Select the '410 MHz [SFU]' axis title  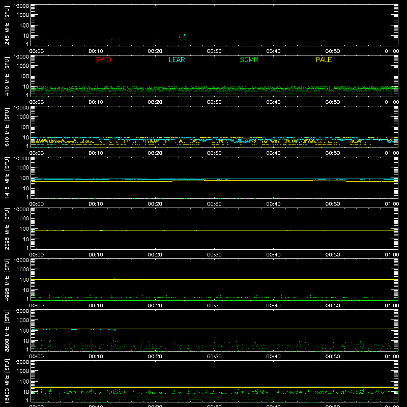(x=7, y=76)
